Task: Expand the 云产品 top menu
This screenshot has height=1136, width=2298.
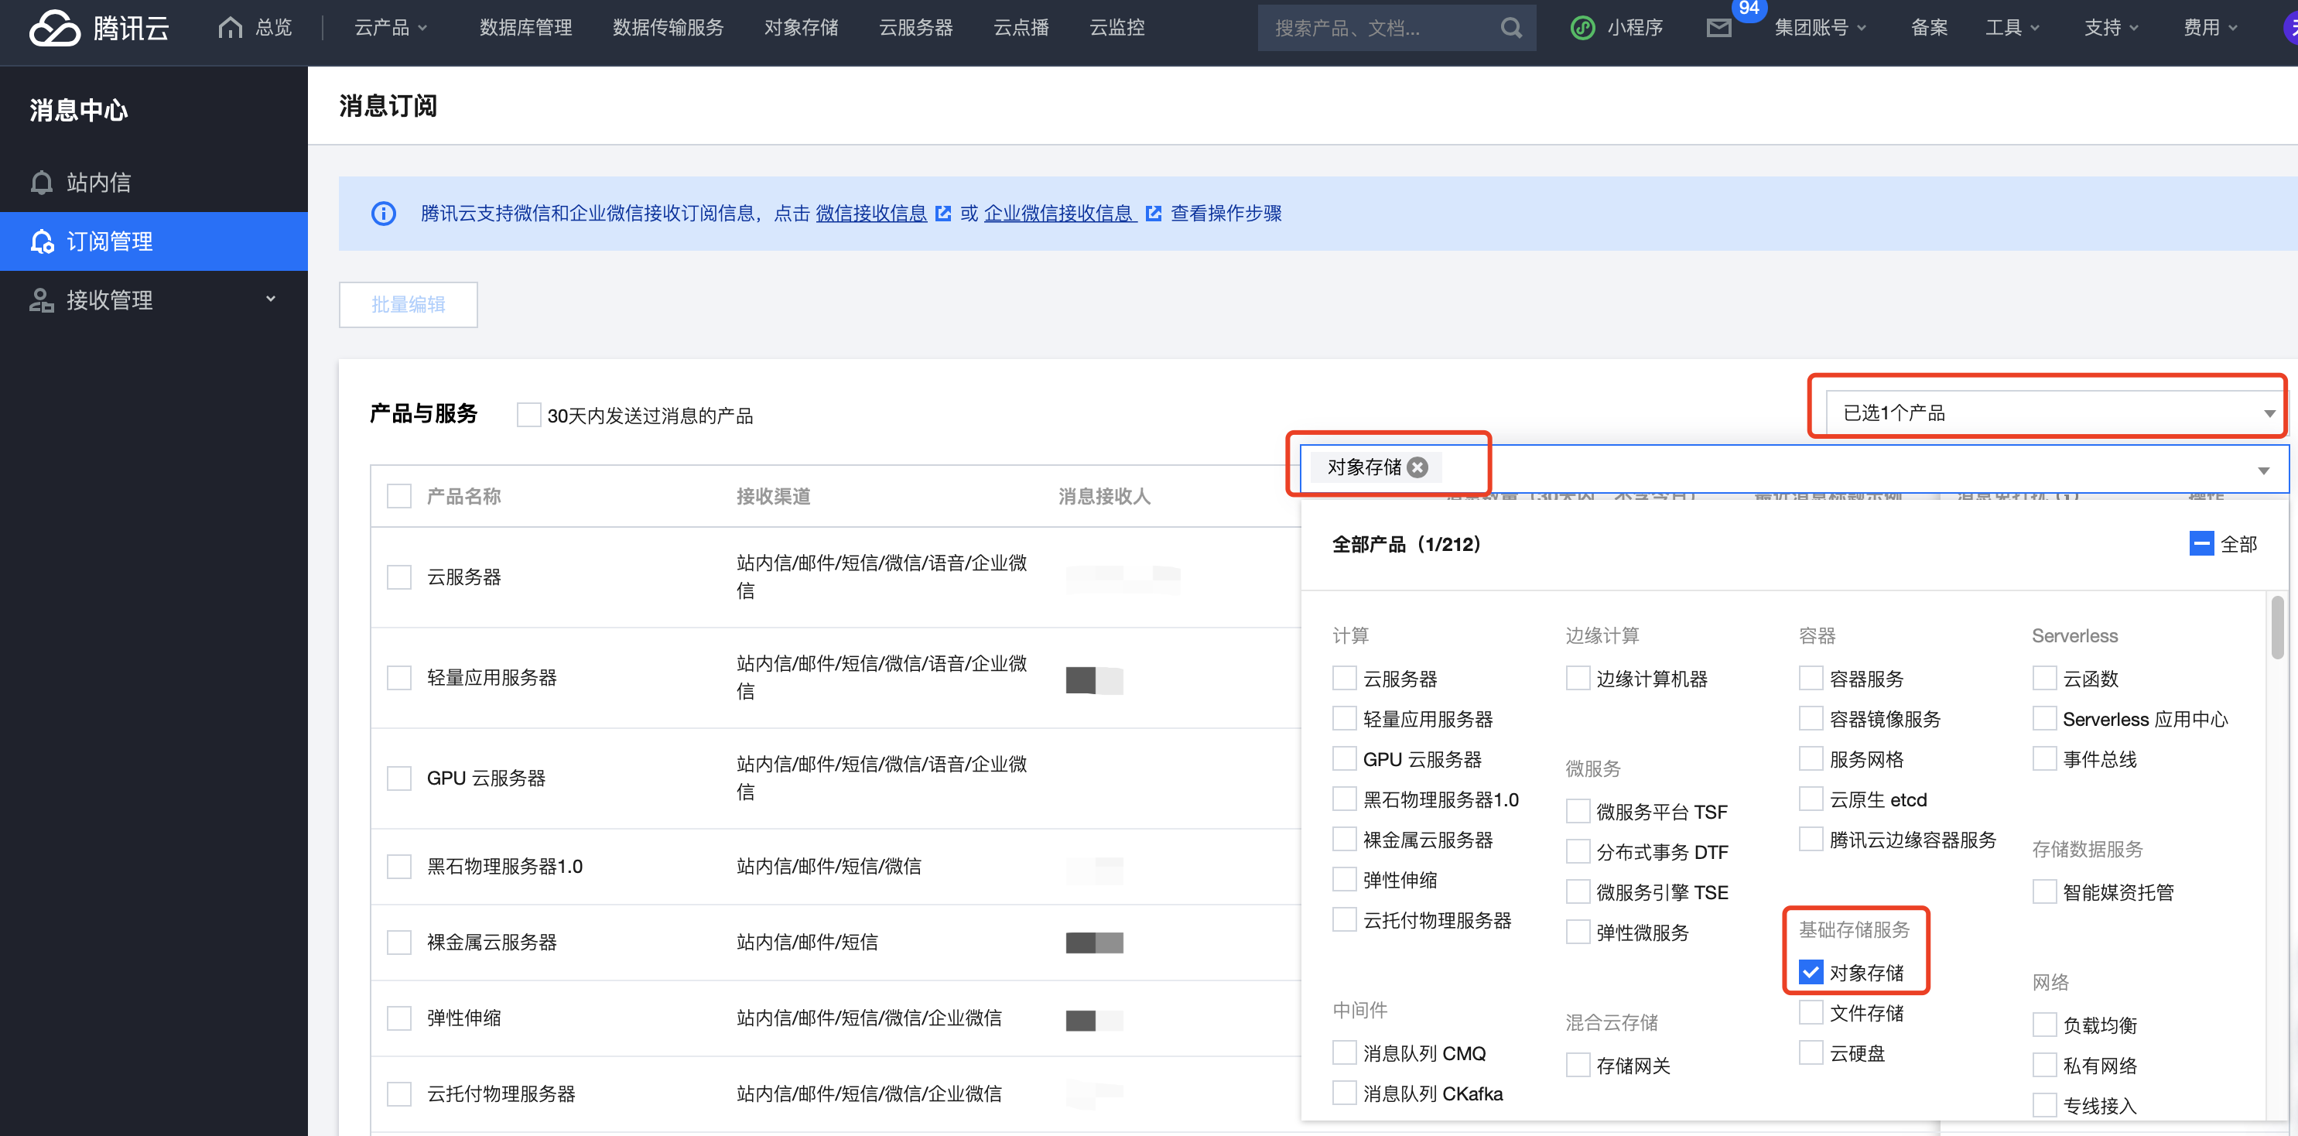Action: [x=391, y=28]
